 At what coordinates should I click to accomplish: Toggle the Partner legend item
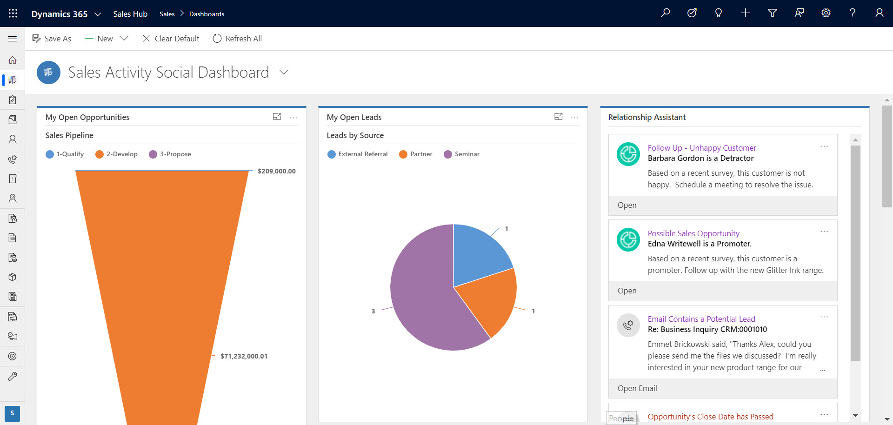coord(416,154)
